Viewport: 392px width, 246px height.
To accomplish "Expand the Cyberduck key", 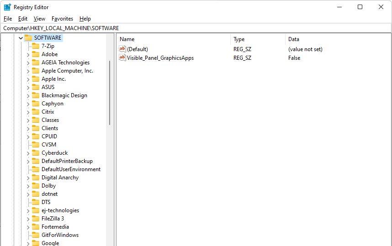I will [x=28, y=154].
